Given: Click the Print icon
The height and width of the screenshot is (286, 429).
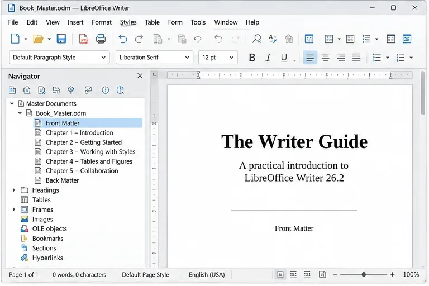Looking at the screenshot, I should [101, 39].
